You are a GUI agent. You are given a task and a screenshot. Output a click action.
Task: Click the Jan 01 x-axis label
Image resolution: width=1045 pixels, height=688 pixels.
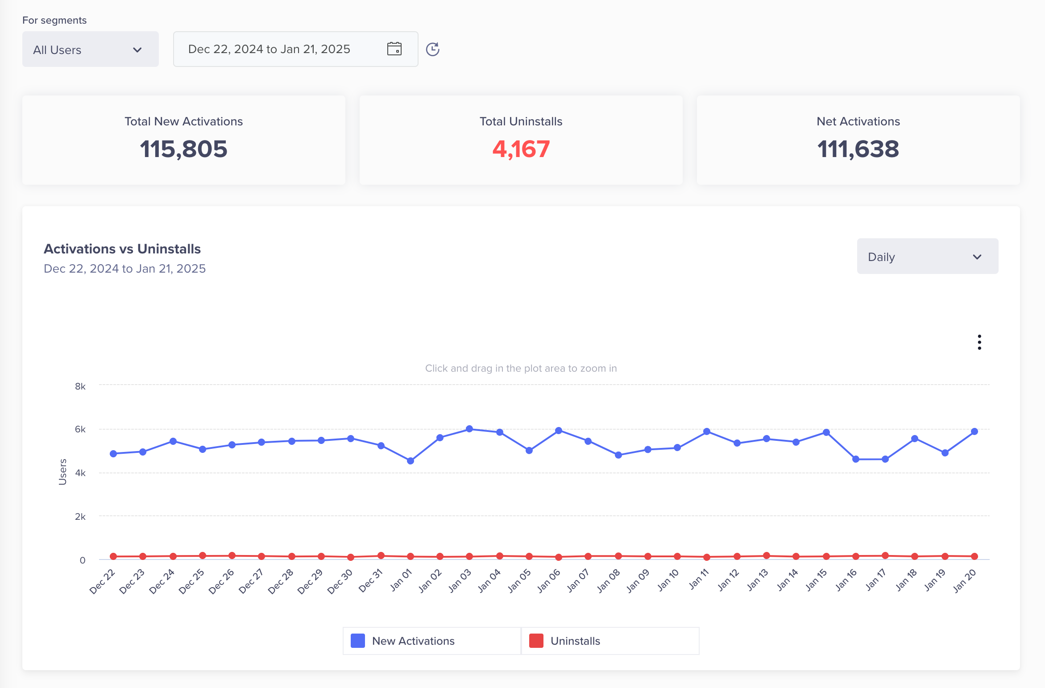(x=400, y=580)
